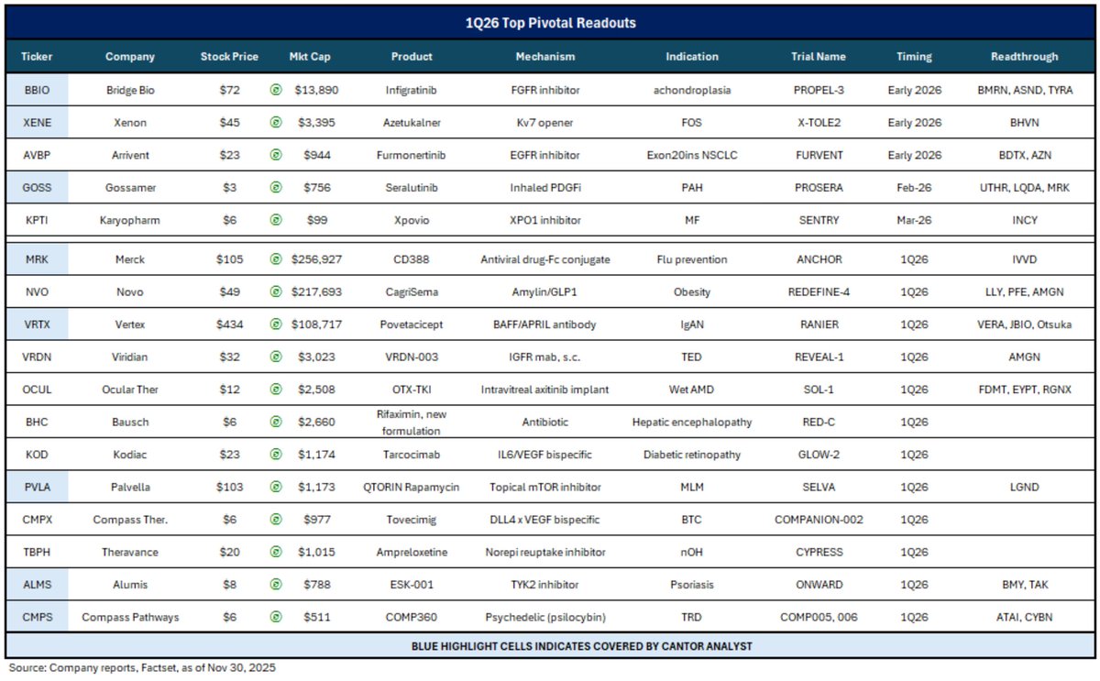Click the Compass Pathways company cell
The height and width of the screenshot is (681, 1100).
tap(130, 617)
